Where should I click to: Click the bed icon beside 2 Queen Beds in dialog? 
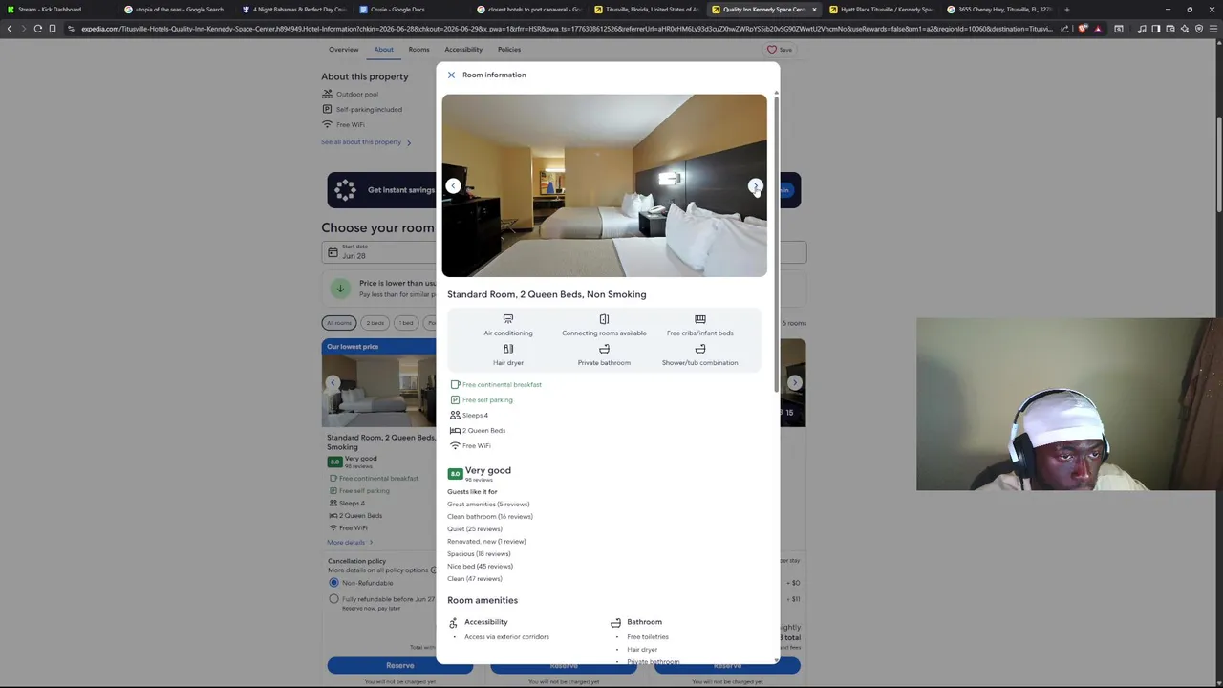tap(455, 430)
